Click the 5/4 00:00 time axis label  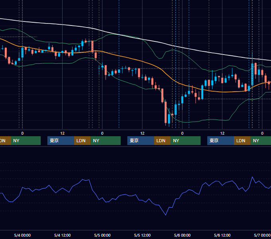(x=22, y=235)
